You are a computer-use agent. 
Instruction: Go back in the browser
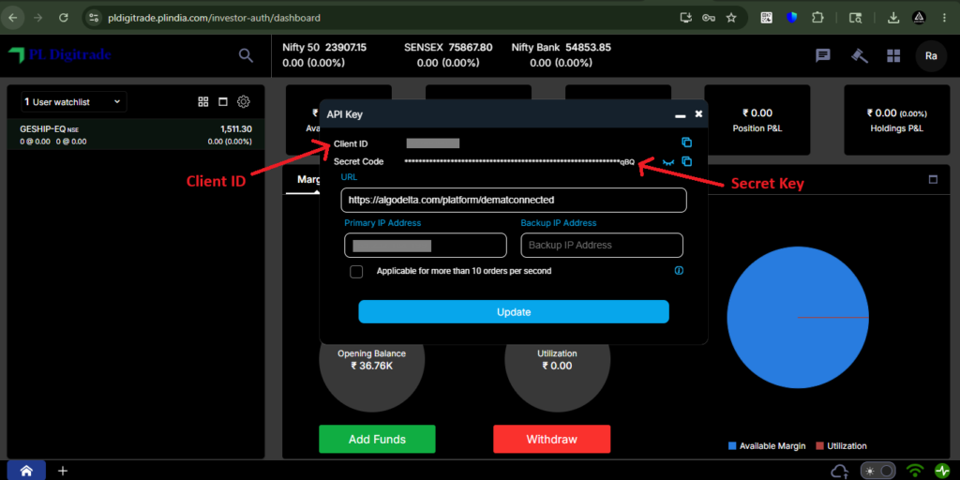13,18
